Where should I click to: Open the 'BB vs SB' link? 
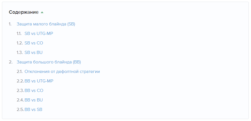pos(33,110)
